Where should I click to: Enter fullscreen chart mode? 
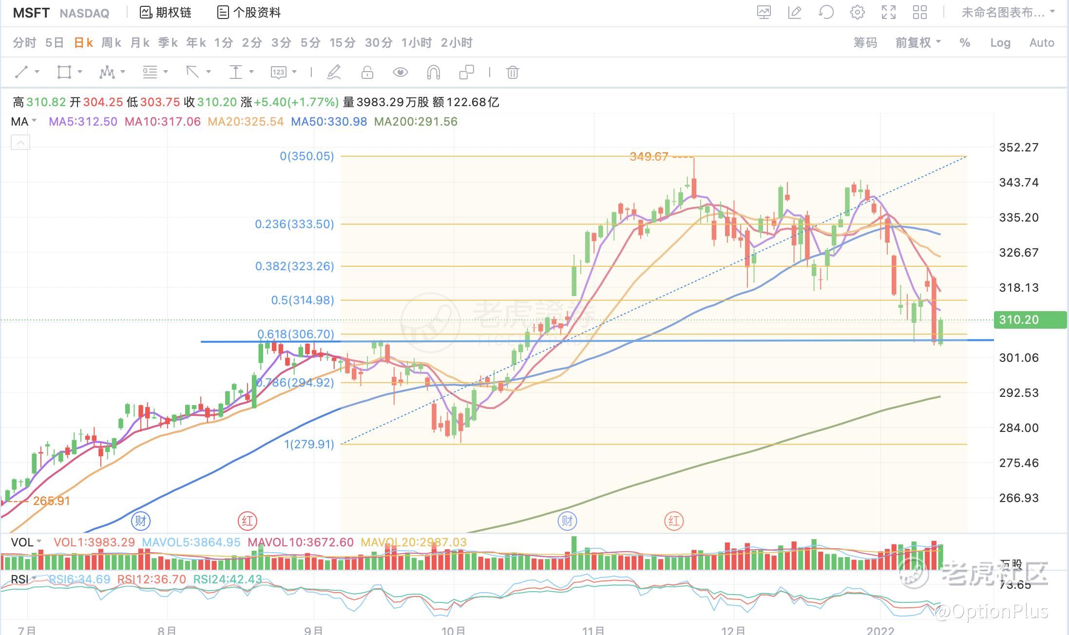(889, 12)
